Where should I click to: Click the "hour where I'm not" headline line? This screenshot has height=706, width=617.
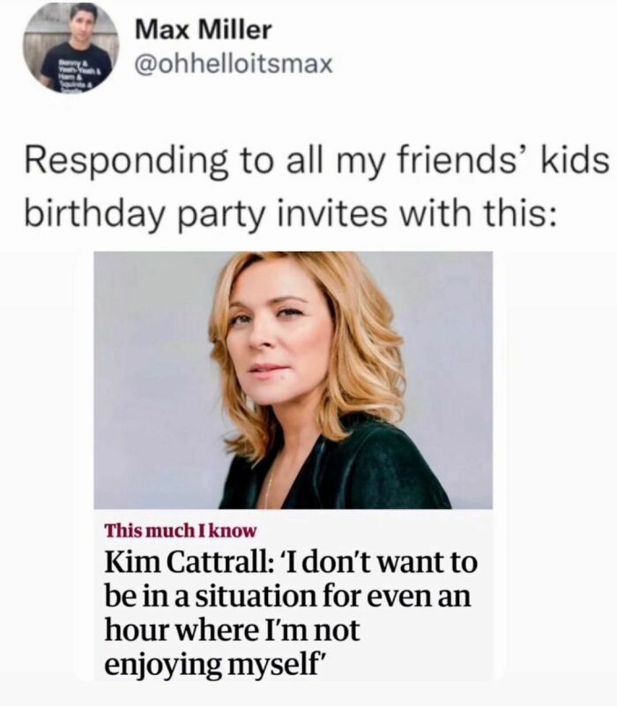[232, 629]
